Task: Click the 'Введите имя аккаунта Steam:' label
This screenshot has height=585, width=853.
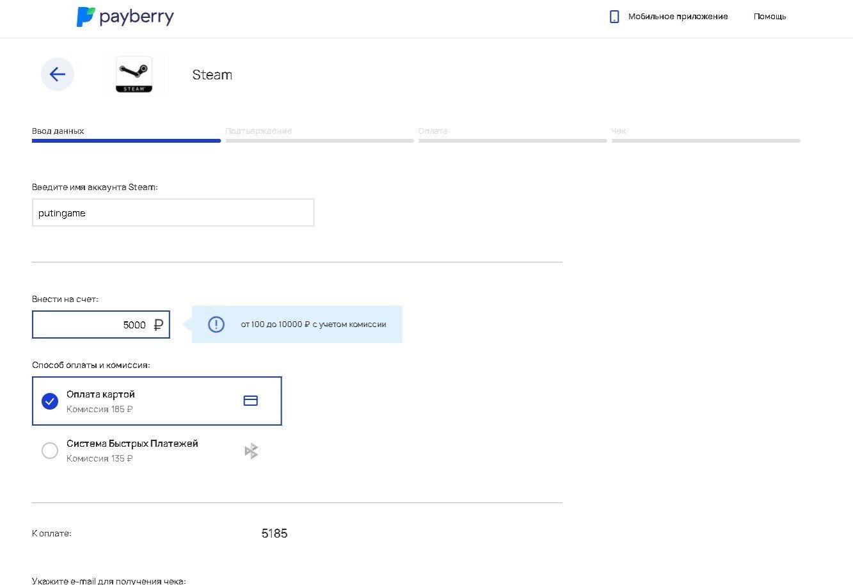Action: click(95, 187)
